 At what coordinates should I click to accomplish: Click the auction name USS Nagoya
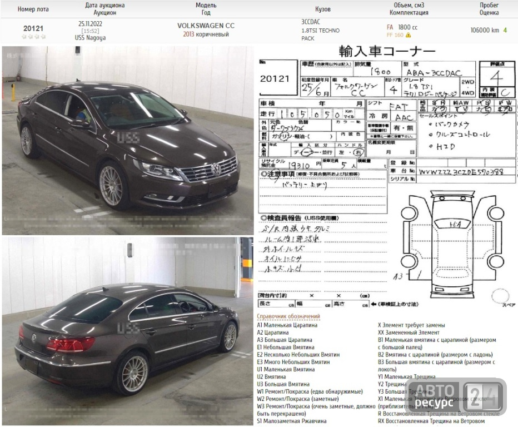(x=90, y=38)
